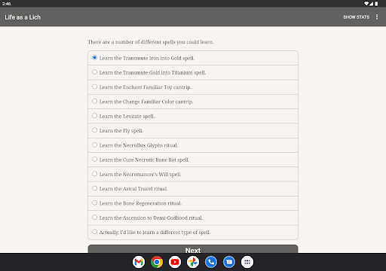This screenshot has width=386, height=271.
Task: Select Transmute Iron into Gold radio button
Action: (94, 58)
